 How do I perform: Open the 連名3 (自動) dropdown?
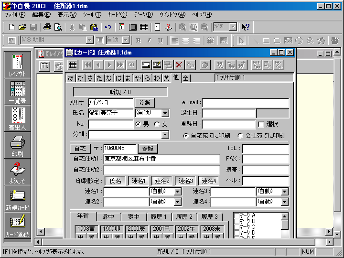point(285,192)
